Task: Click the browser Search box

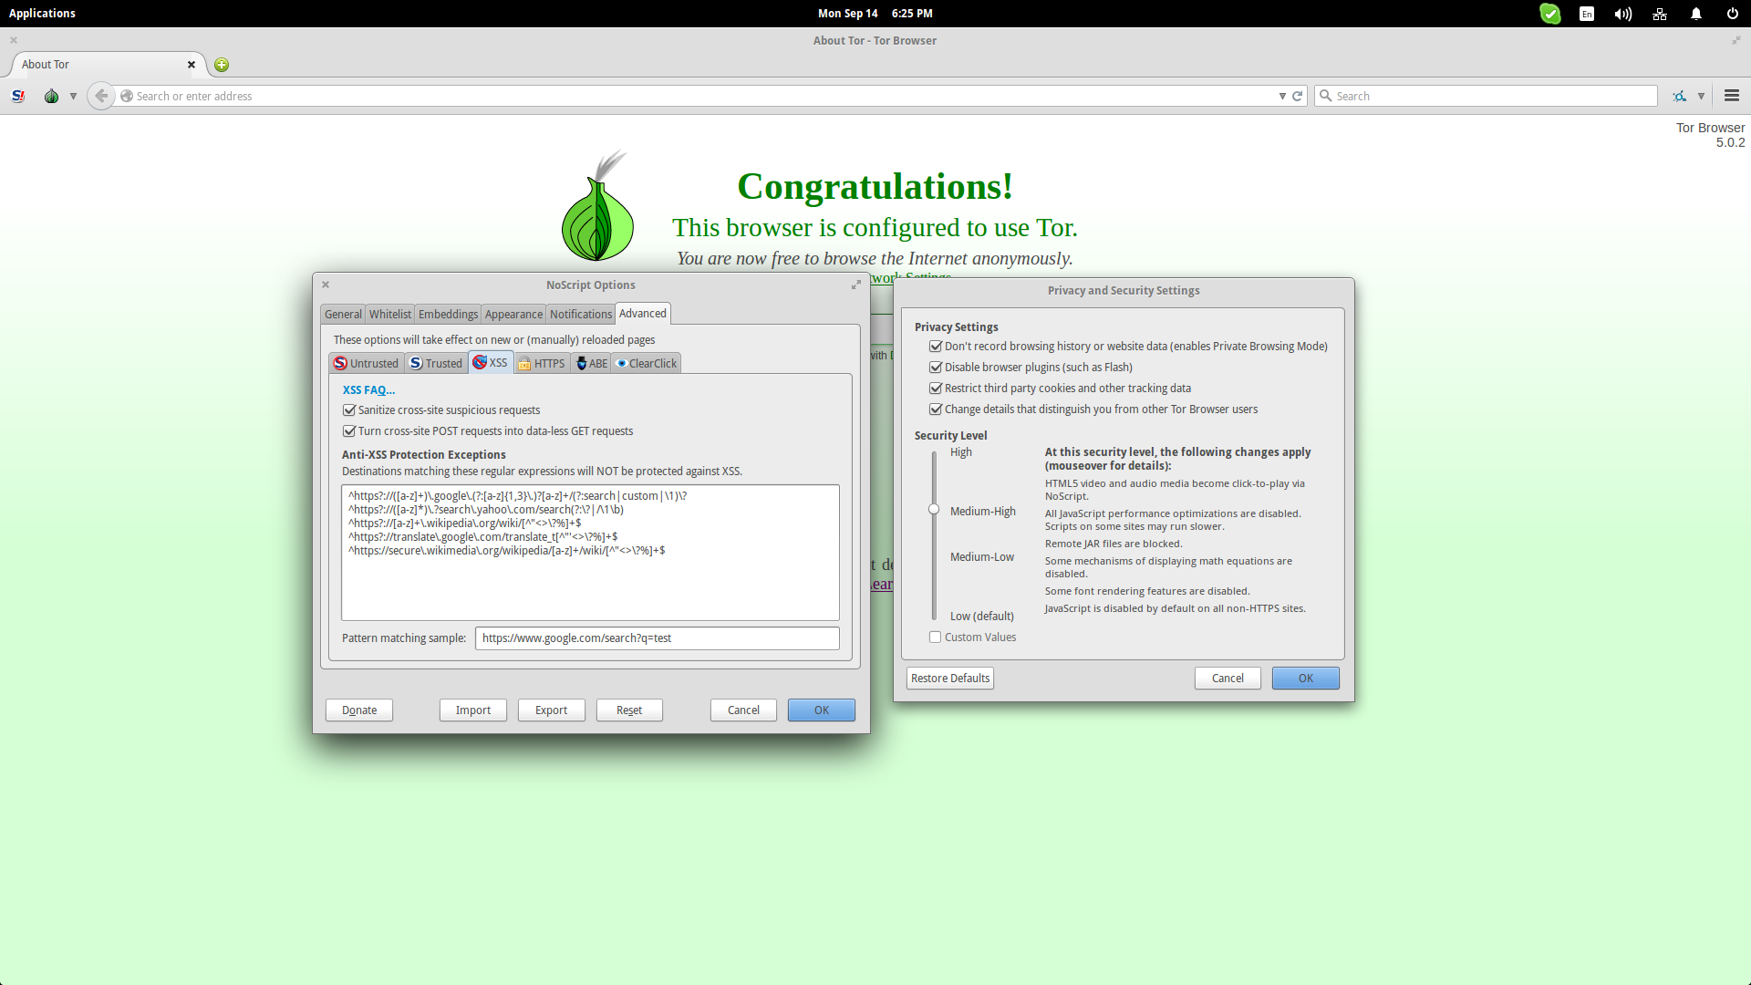Action: [1486, 96]
